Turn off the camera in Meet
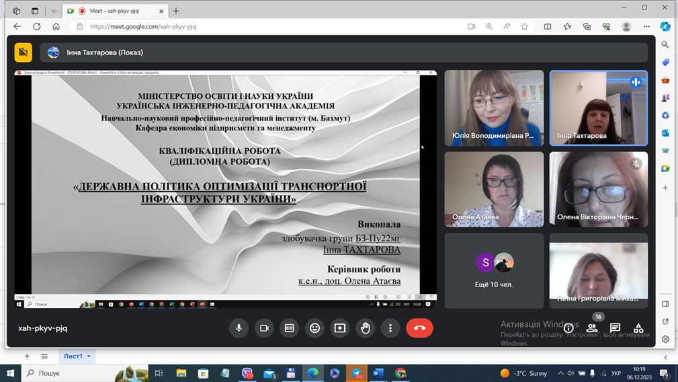Image resolution: width=678 pixels, height=382 pixels. (264, 328)
